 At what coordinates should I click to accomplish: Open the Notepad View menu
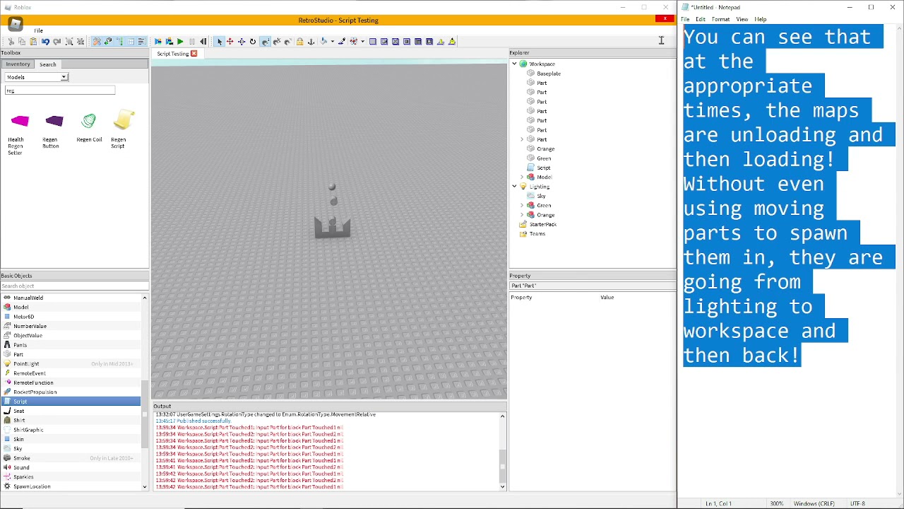(x=742, y=19)
